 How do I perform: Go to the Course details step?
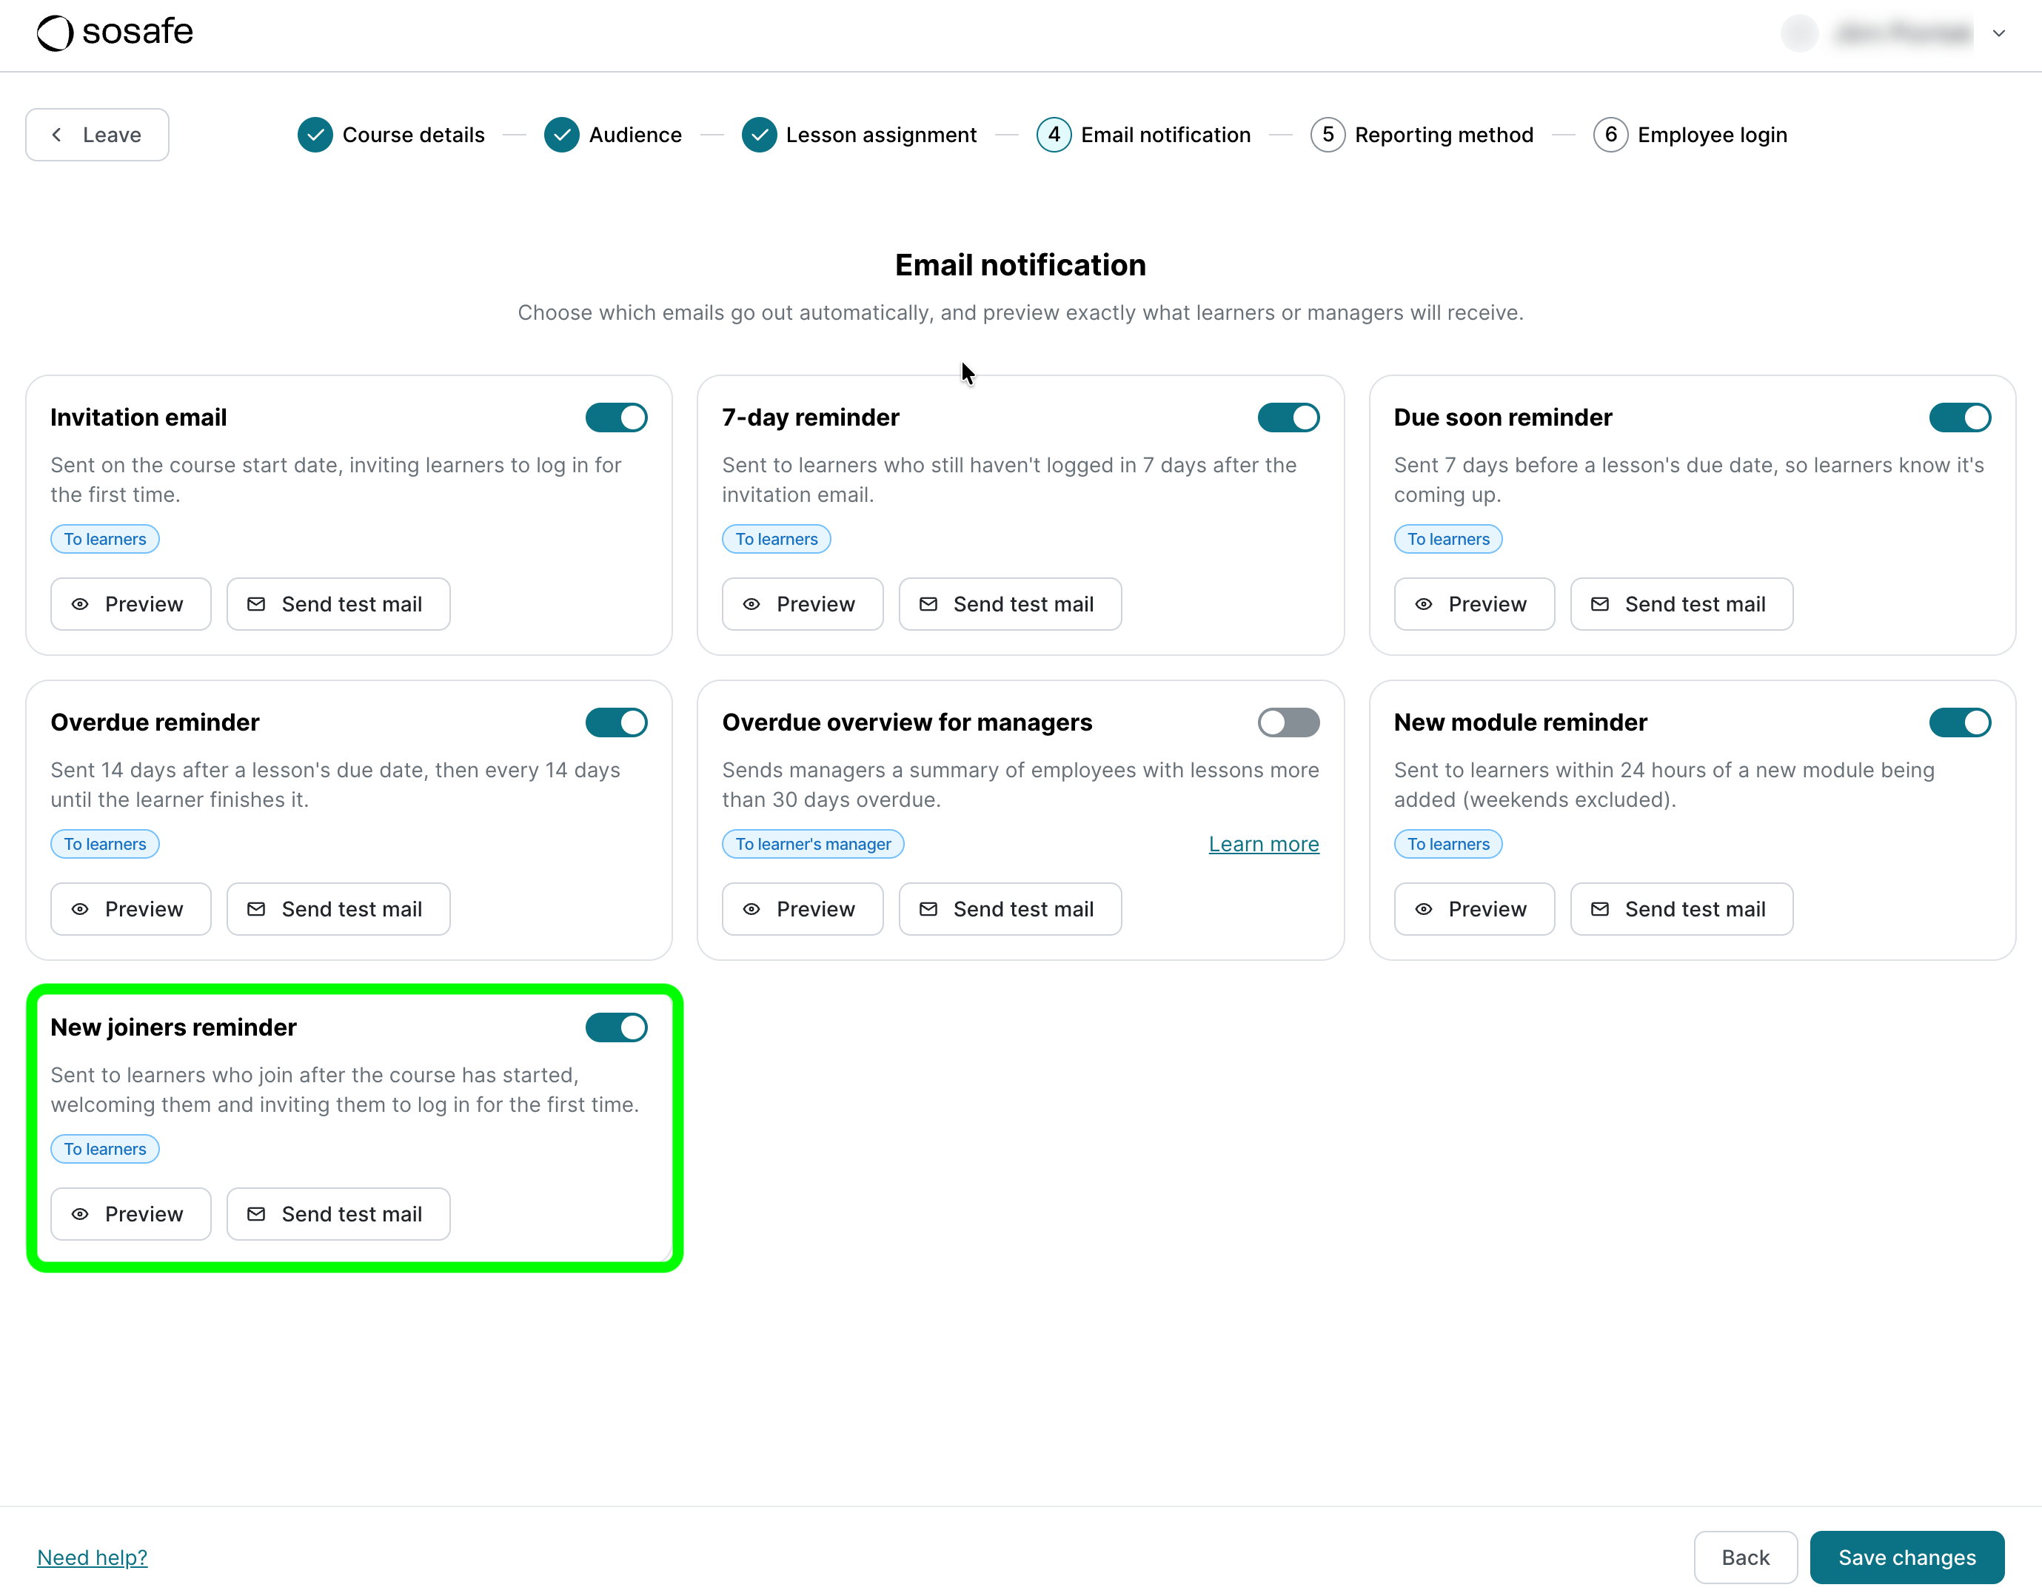pyautogui.click(x=391, y=135)
